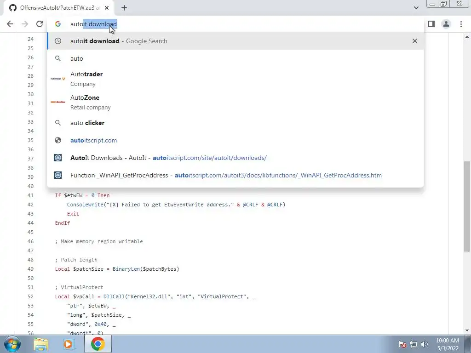
Task: Click the browser Back arrow
Action: [10, 24]
